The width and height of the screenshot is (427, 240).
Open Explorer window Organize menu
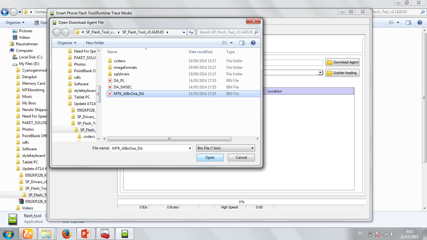click(15, 22)
